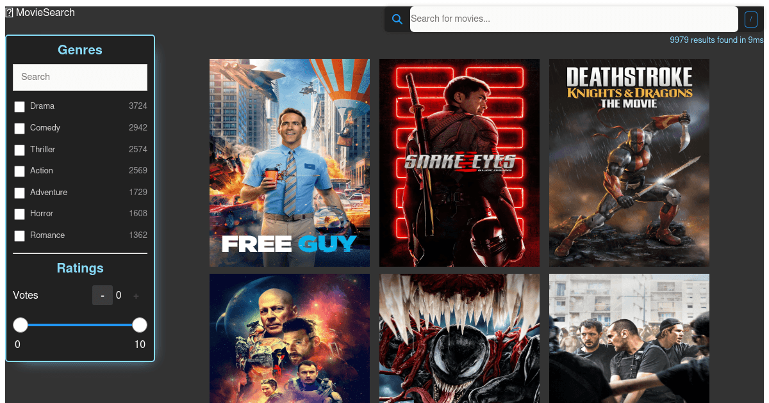Screen dimensions: 769x403
Task: Click the Genres panel heading
Action: pyautogui.click(x=80, y=50)
